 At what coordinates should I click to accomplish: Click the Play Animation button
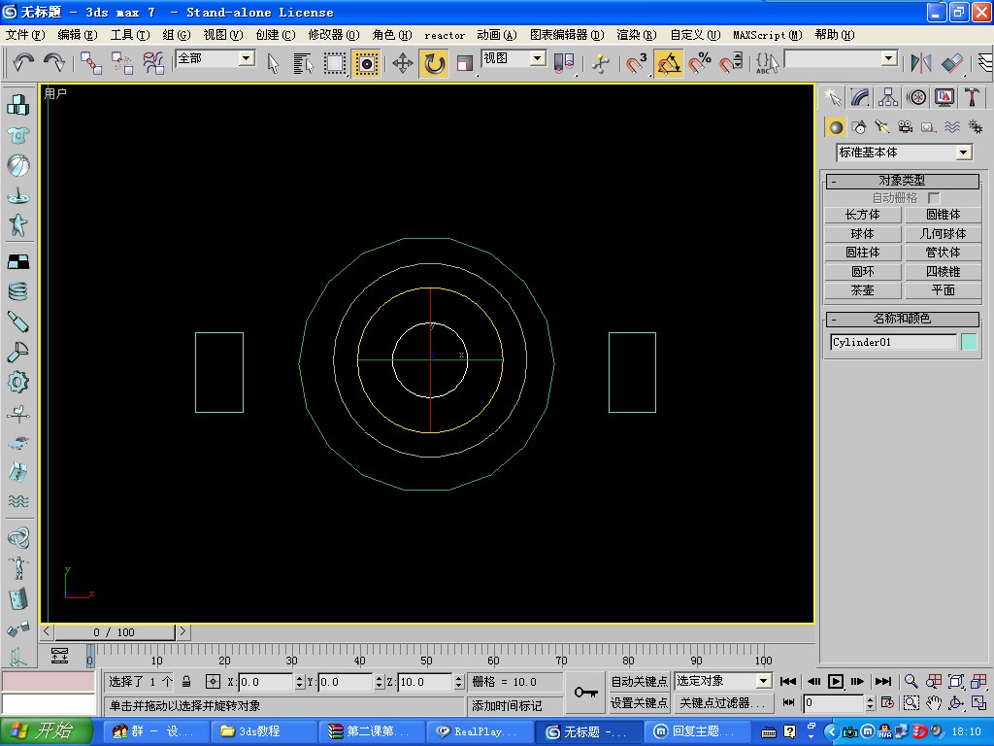tap(836, 681)
